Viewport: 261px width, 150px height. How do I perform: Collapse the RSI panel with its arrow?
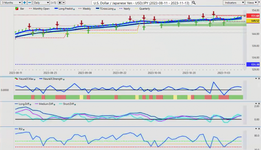256,129
